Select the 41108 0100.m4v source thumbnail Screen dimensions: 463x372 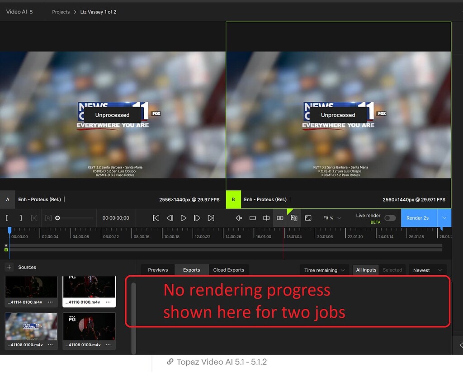tap(31, 327)
